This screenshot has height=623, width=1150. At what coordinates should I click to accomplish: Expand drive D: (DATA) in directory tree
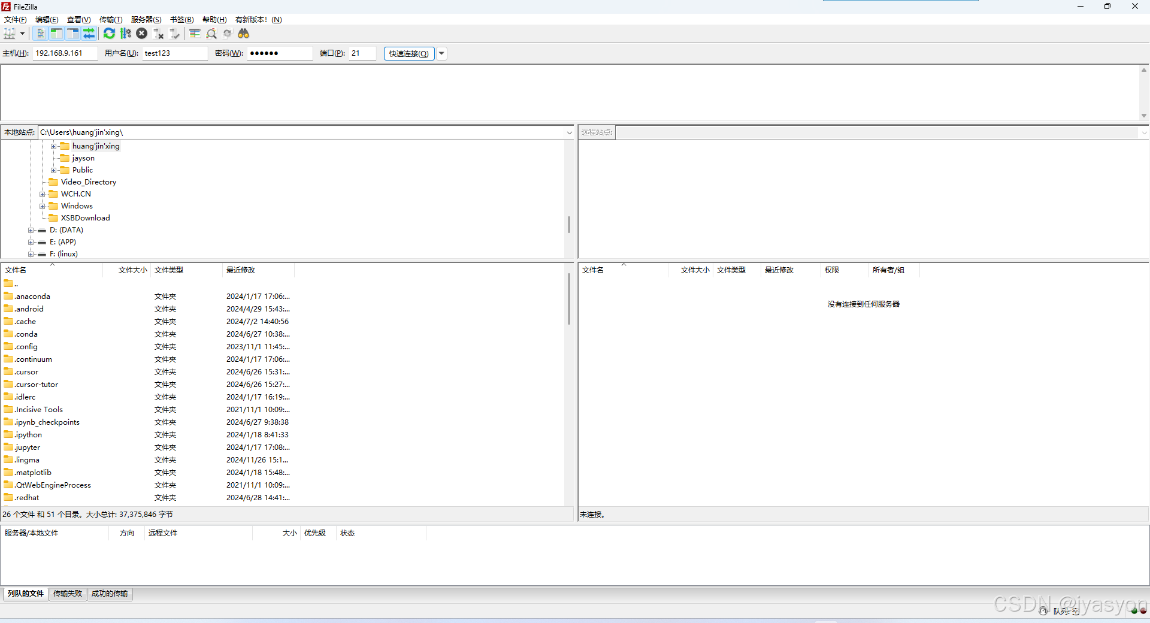point(31,230)
